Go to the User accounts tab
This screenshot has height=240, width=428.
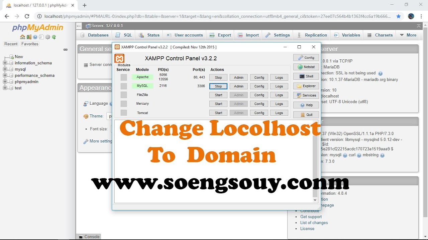(x=184, y=35)
